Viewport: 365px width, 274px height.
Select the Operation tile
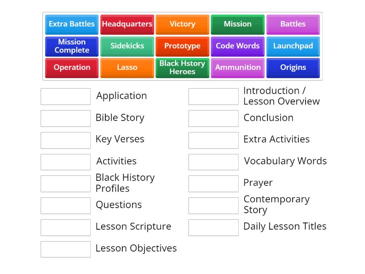coord(72,68)
